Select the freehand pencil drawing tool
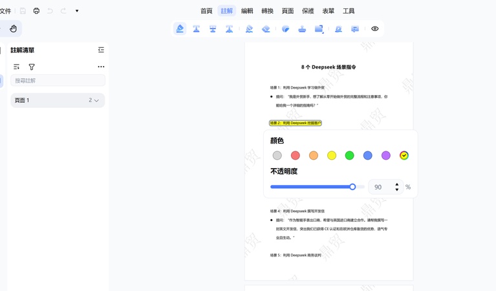The width and height of the screenshot is (496, 291). click(249, 29)
